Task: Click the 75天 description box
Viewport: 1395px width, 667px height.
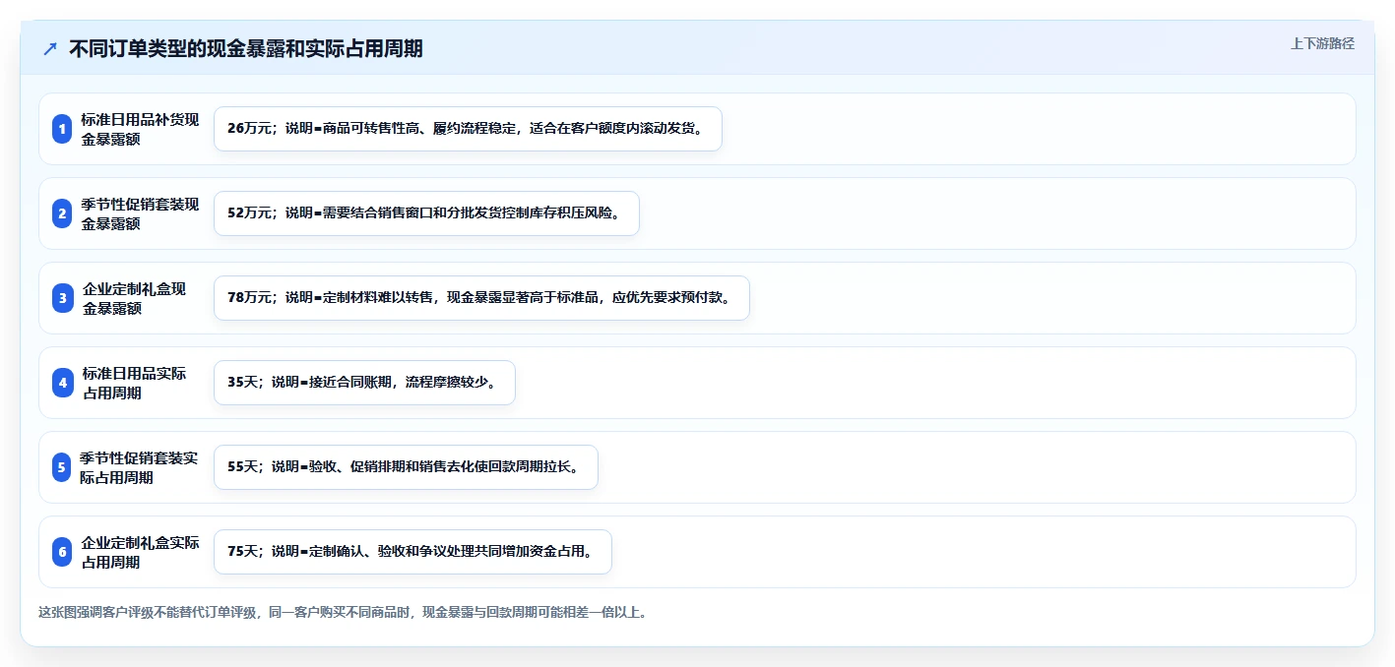Action: (412, 552)
